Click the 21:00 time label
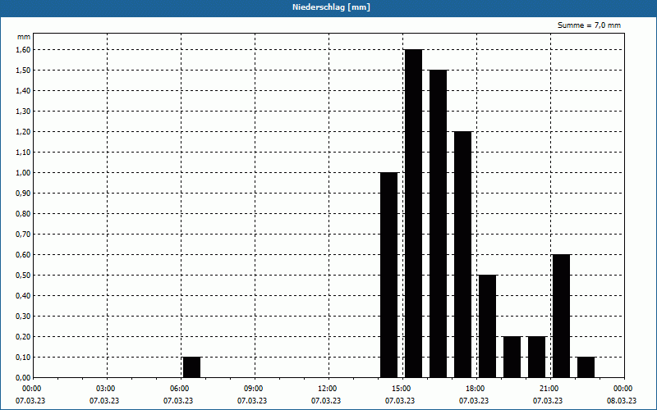 point(549,389)
